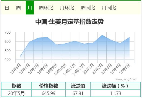Click the 价格指数 column header
The height and width of the screenshot is (98, 142).
[49, 86]
